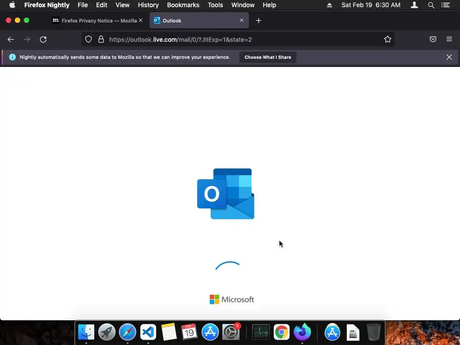Open the Firefox hamburger application menu
Image resolution: width=460 pixels, height=345 pixels.
click(449, 39)
